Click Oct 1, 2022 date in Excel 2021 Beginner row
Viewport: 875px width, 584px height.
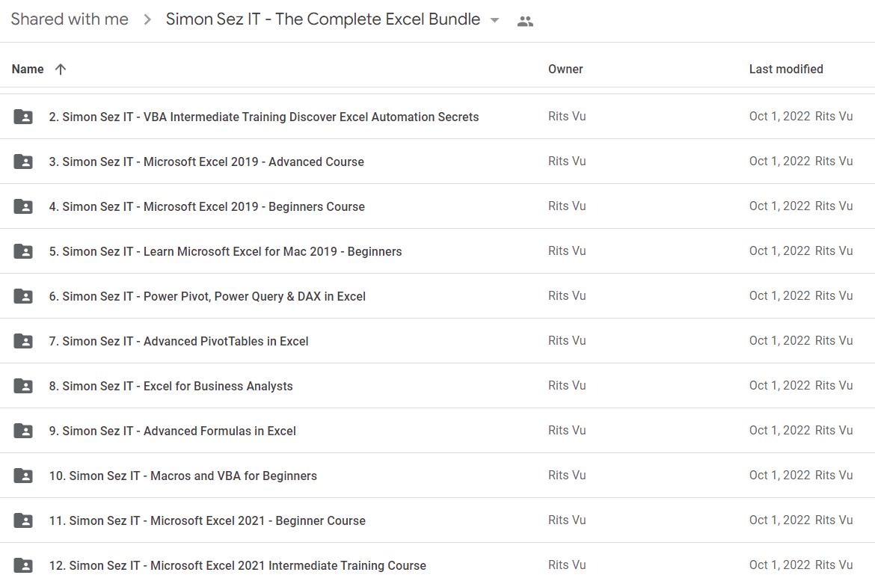[x=779, y=520]
